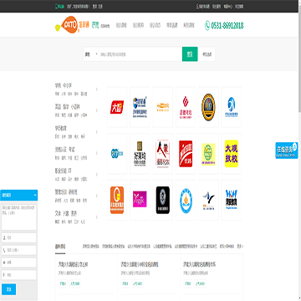Viewport: 301px width, 301px height.
Task: Call number 0531-86912018 link
Action: (227, 26)
